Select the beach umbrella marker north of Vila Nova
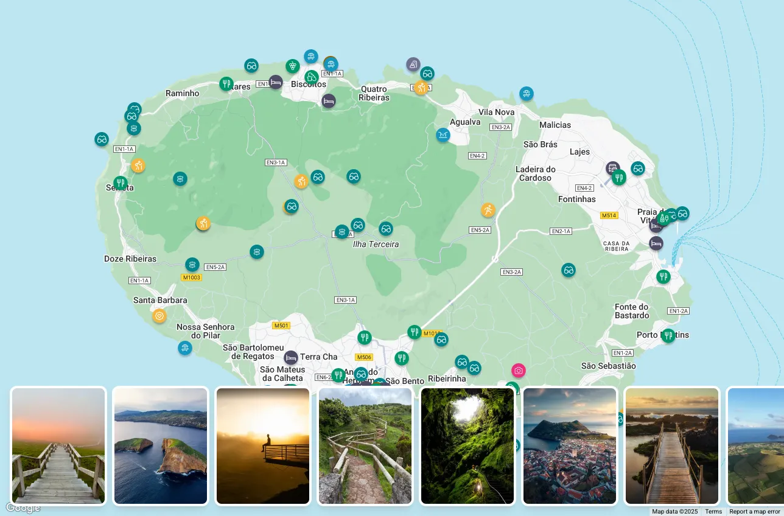 click(x=527, y=94)
